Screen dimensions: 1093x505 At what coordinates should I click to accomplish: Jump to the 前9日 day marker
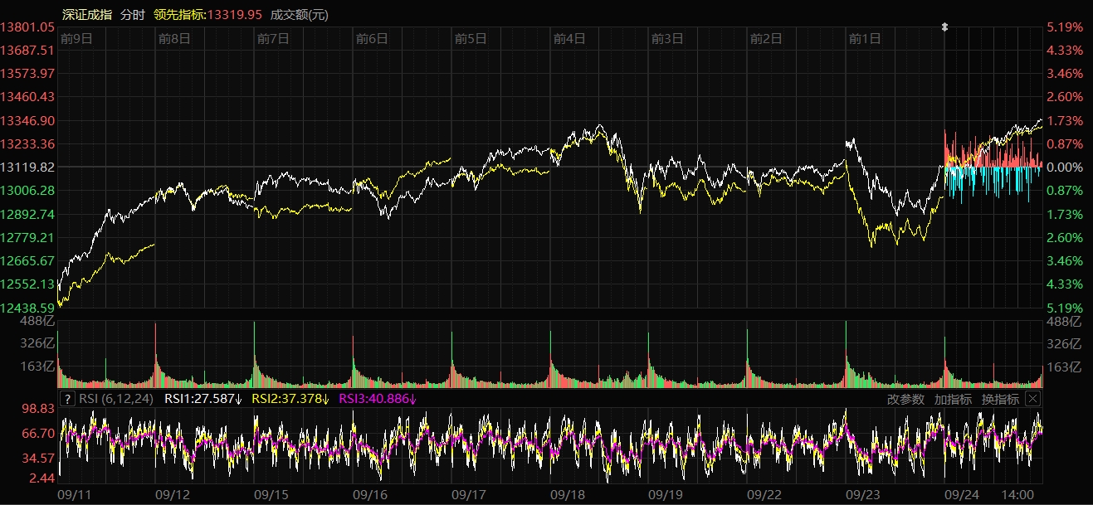[x=76, y=38]
